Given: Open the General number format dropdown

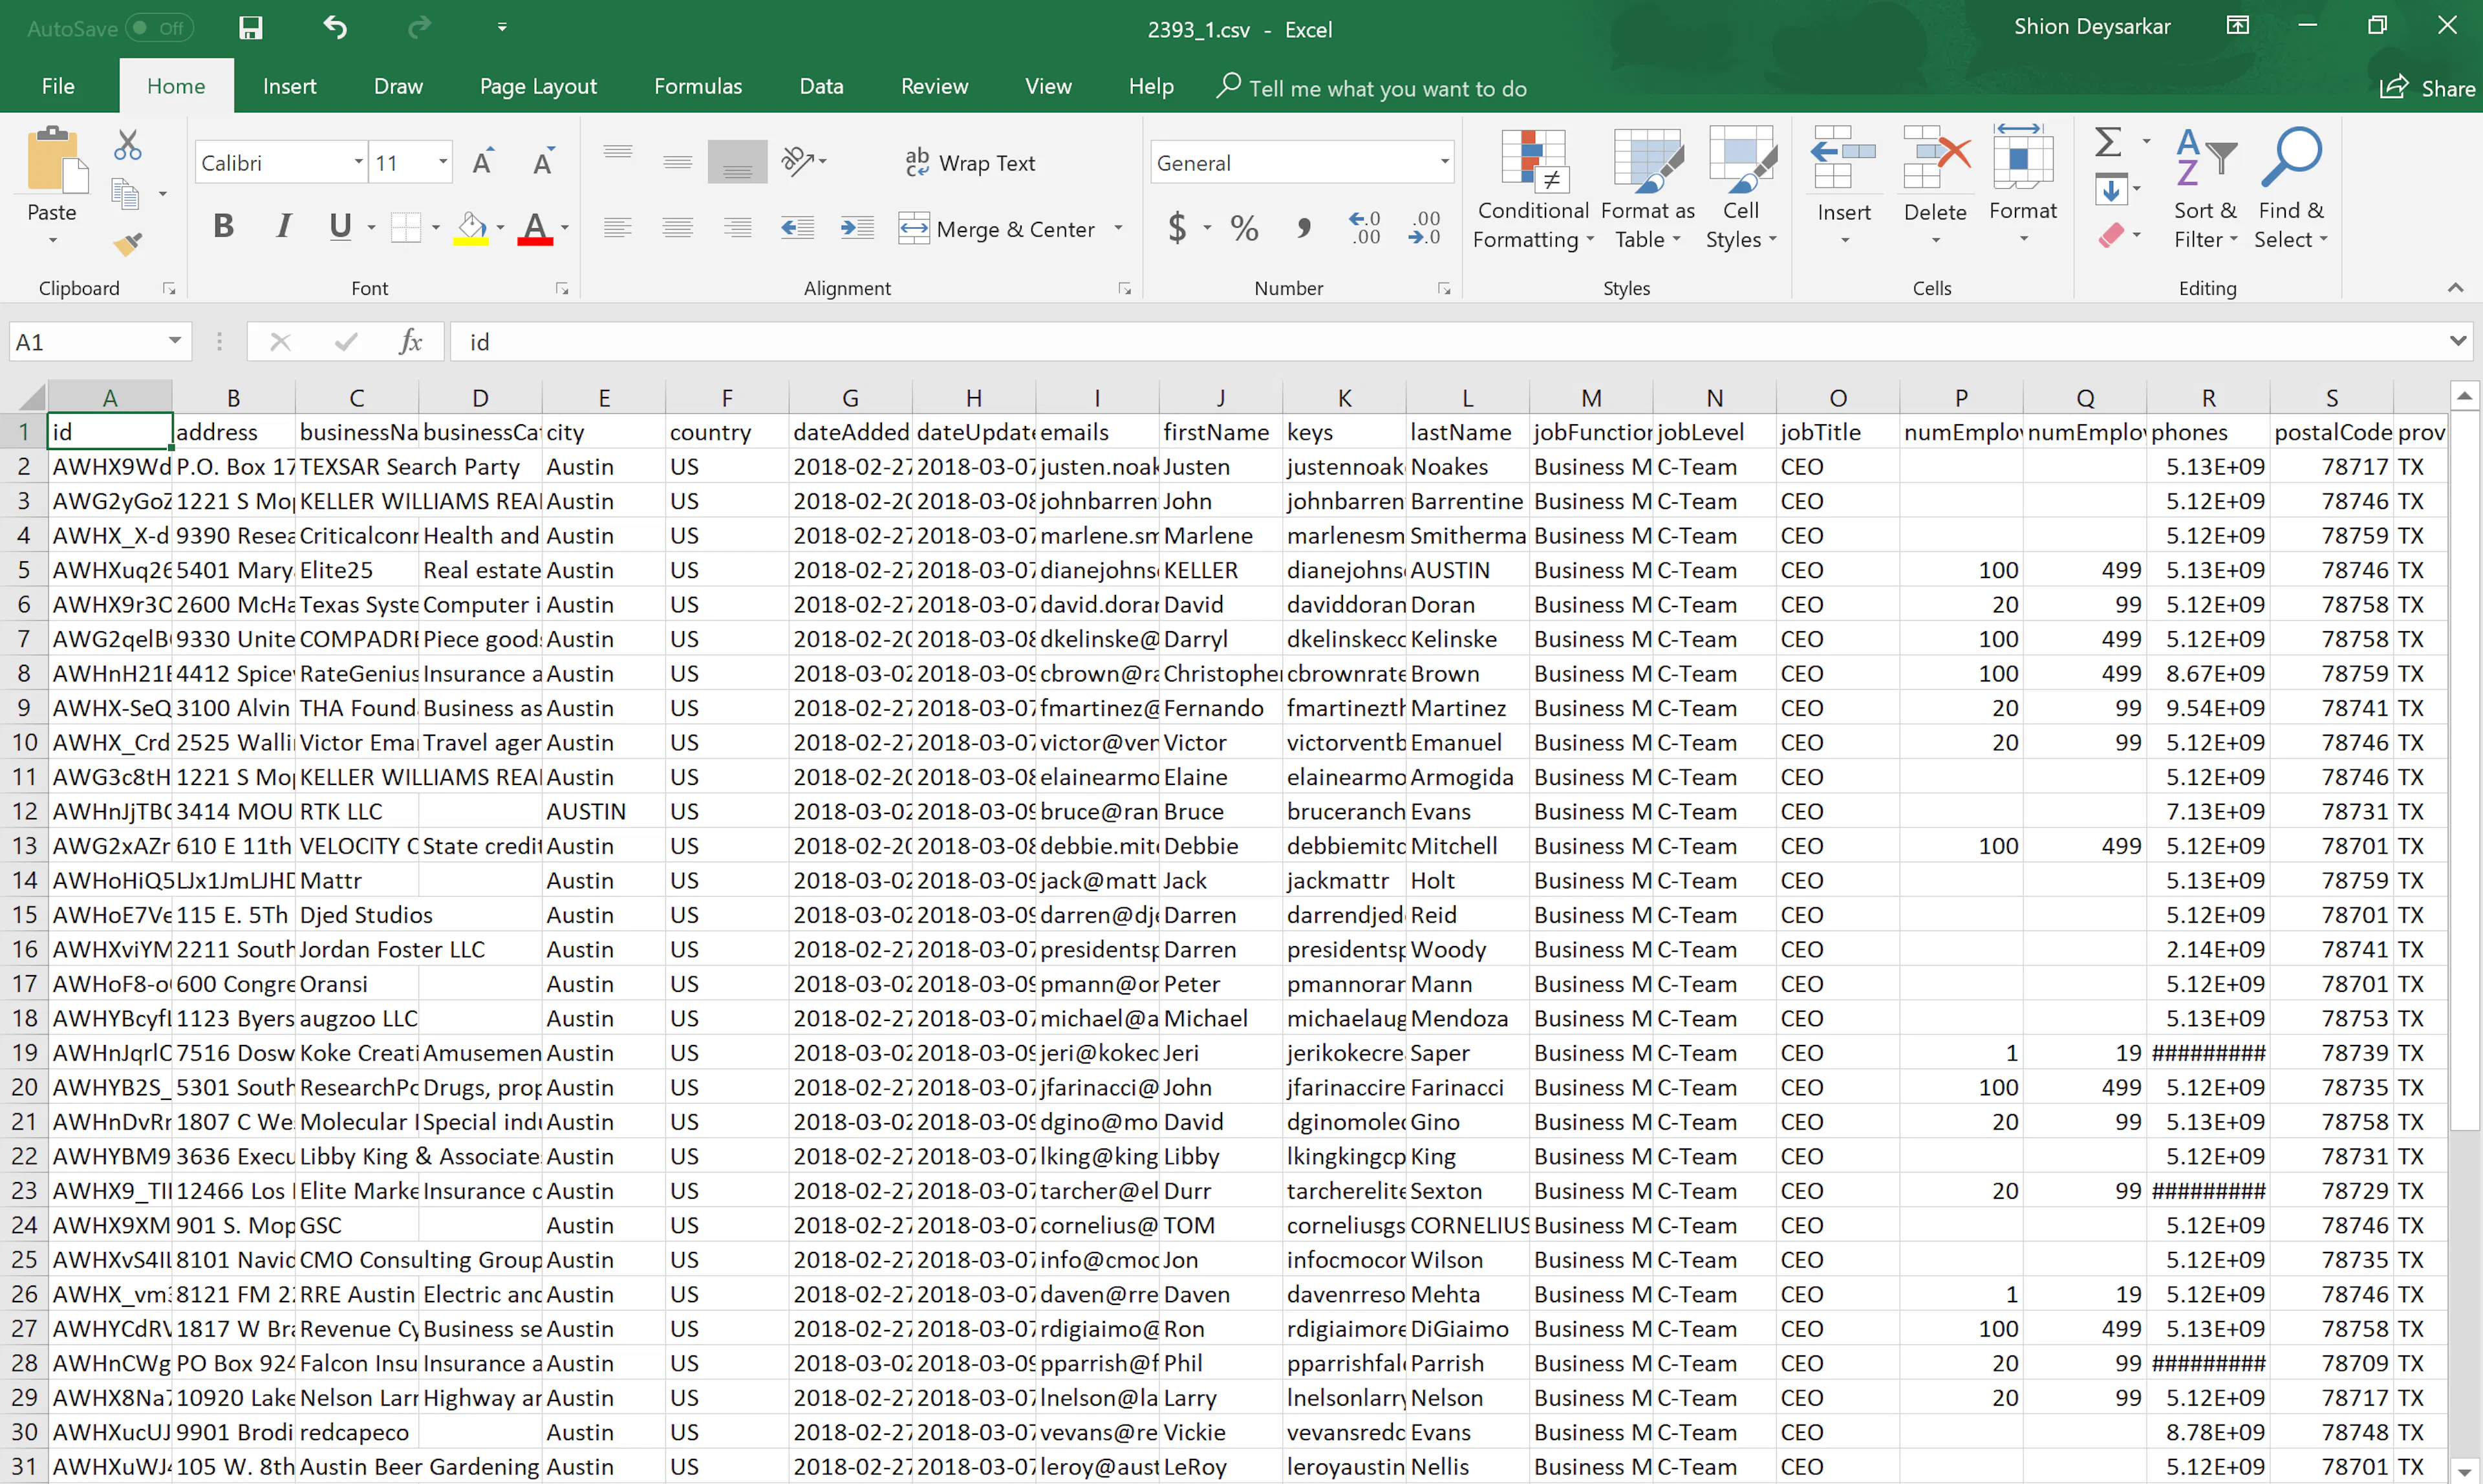Looking at the screenshot, I should click(1442, 161).
